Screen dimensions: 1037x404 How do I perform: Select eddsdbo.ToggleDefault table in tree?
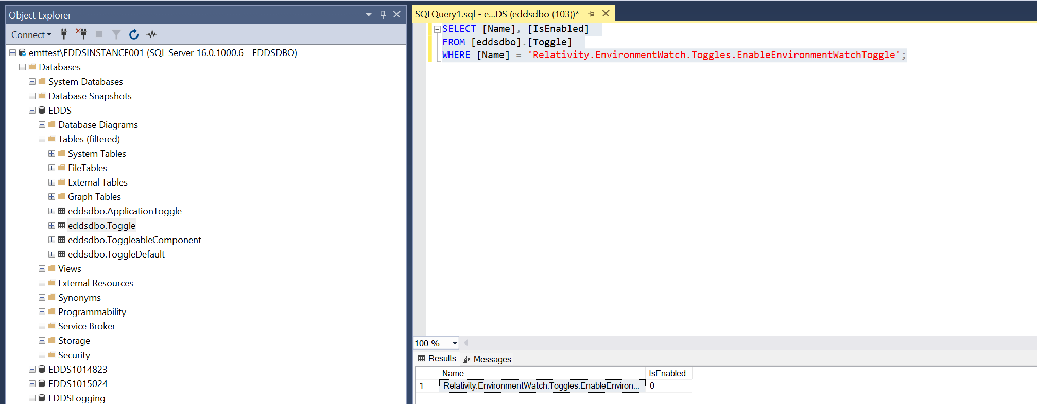(116, 254)
